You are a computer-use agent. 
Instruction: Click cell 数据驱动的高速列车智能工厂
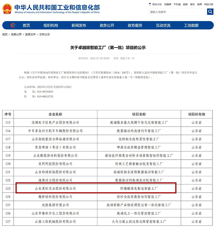(x=139, y=131)
